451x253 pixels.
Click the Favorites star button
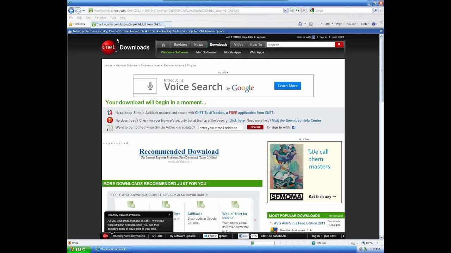tap(77, 24)
